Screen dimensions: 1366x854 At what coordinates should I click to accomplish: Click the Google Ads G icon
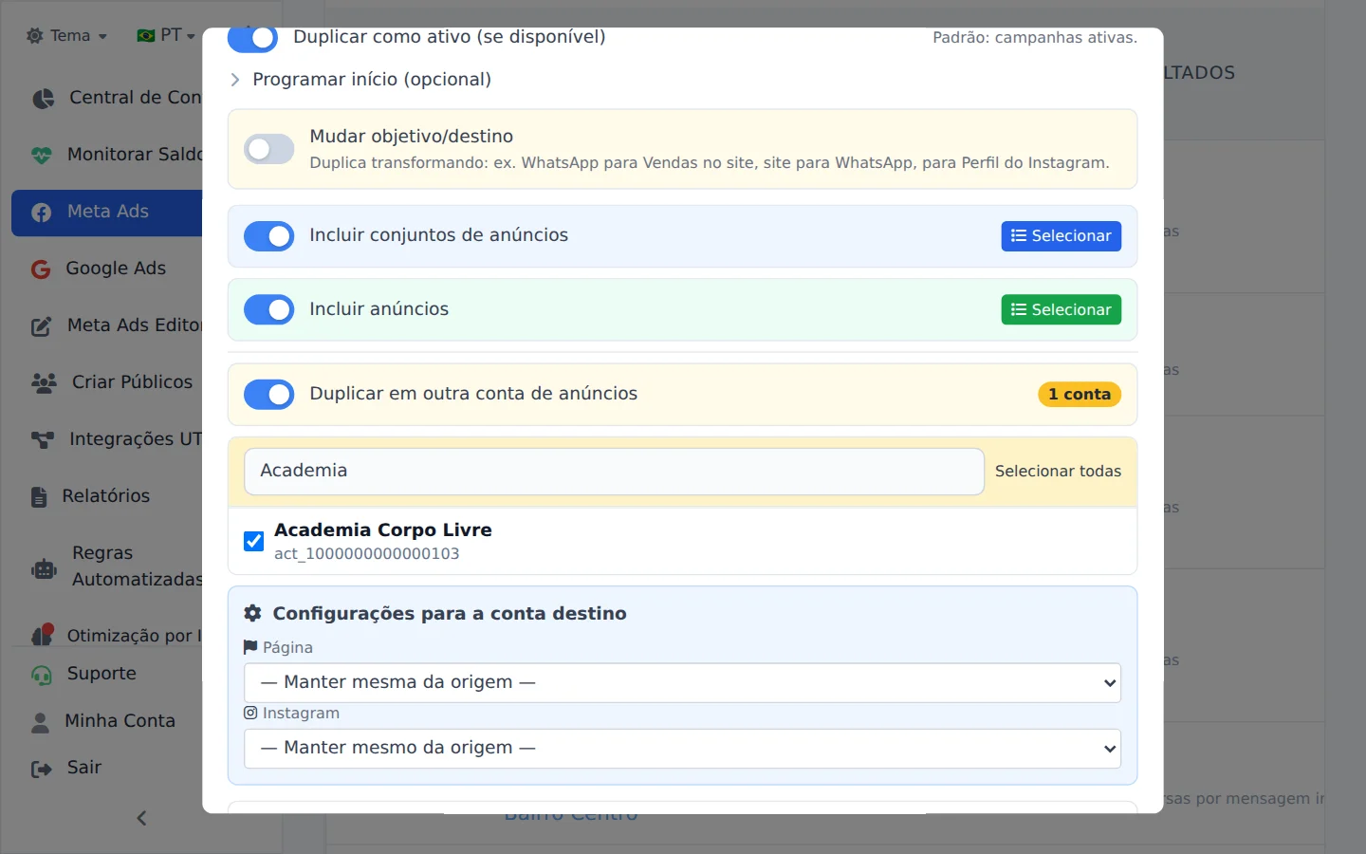tap(41, 269)
